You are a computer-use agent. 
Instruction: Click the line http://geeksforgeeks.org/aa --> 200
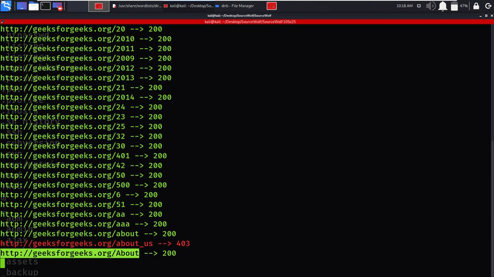pos(82,214)
